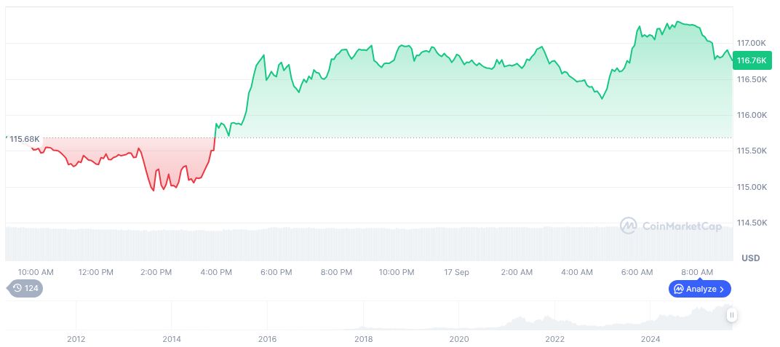Click the Analyze button label
This screenshot has height=347, width=780.
pos(701,289)
